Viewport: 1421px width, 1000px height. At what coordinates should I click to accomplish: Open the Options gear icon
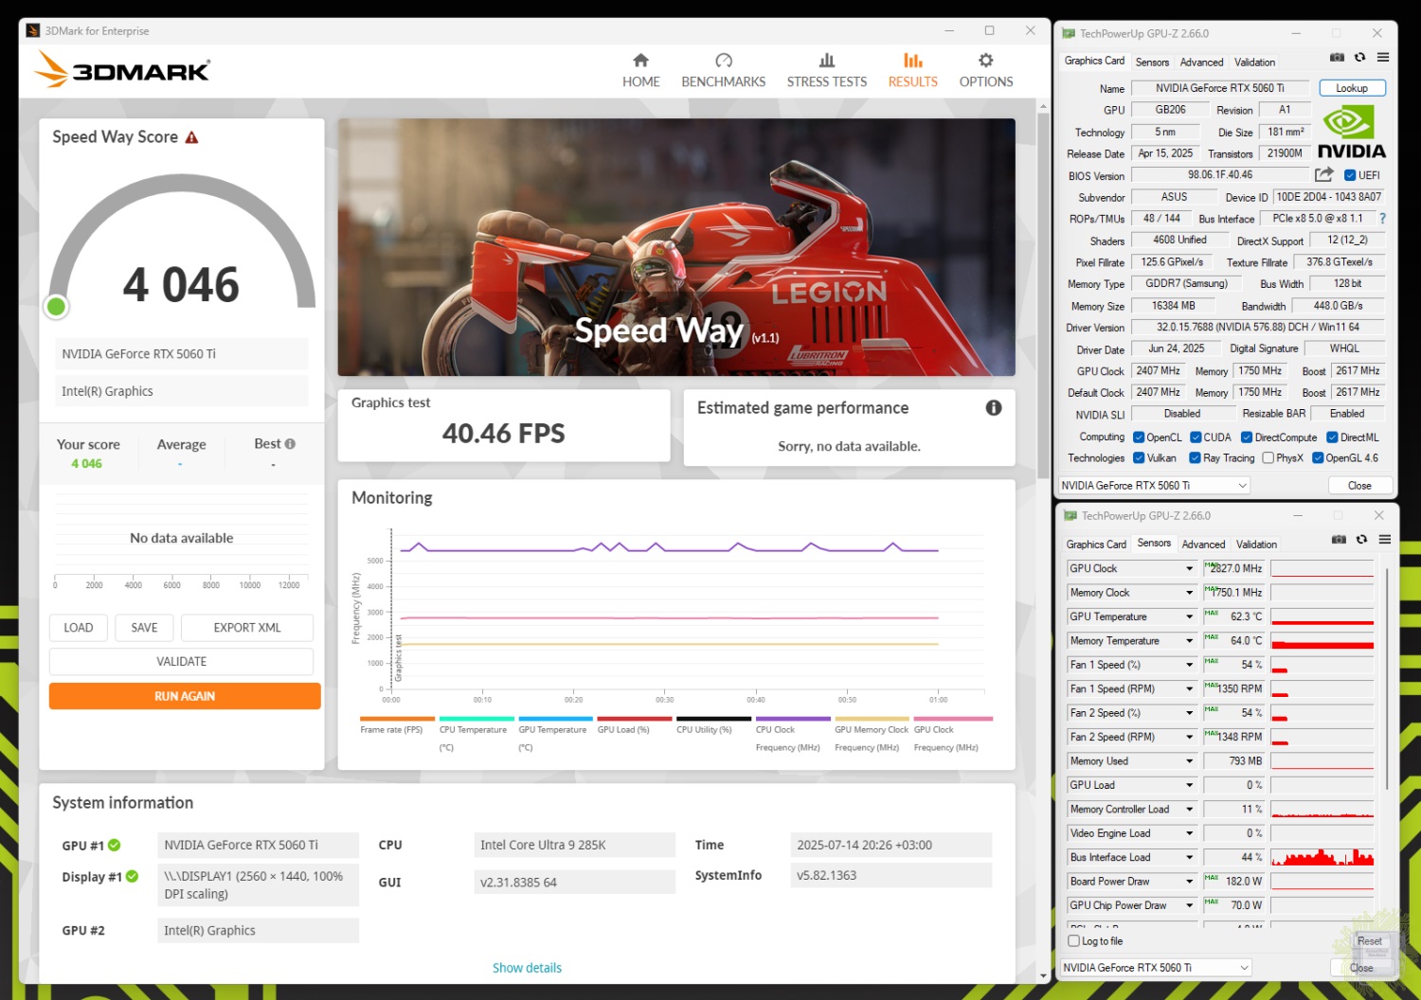986,61
